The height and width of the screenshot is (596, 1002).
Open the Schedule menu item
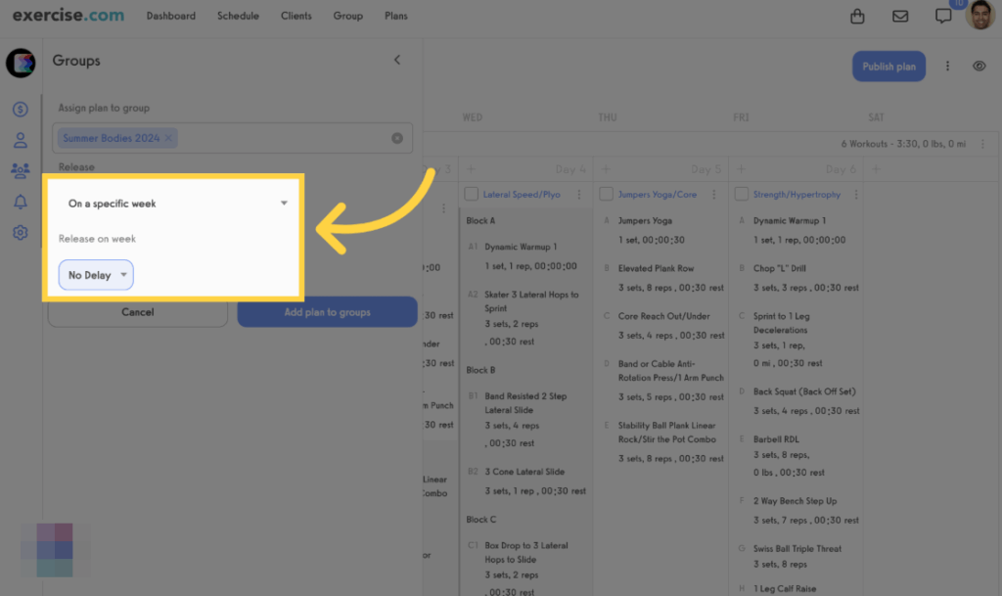[238, 16]
